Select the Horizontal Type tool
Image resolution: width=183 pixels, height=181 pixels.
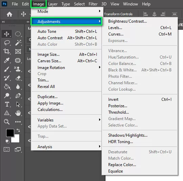point(7,104)
